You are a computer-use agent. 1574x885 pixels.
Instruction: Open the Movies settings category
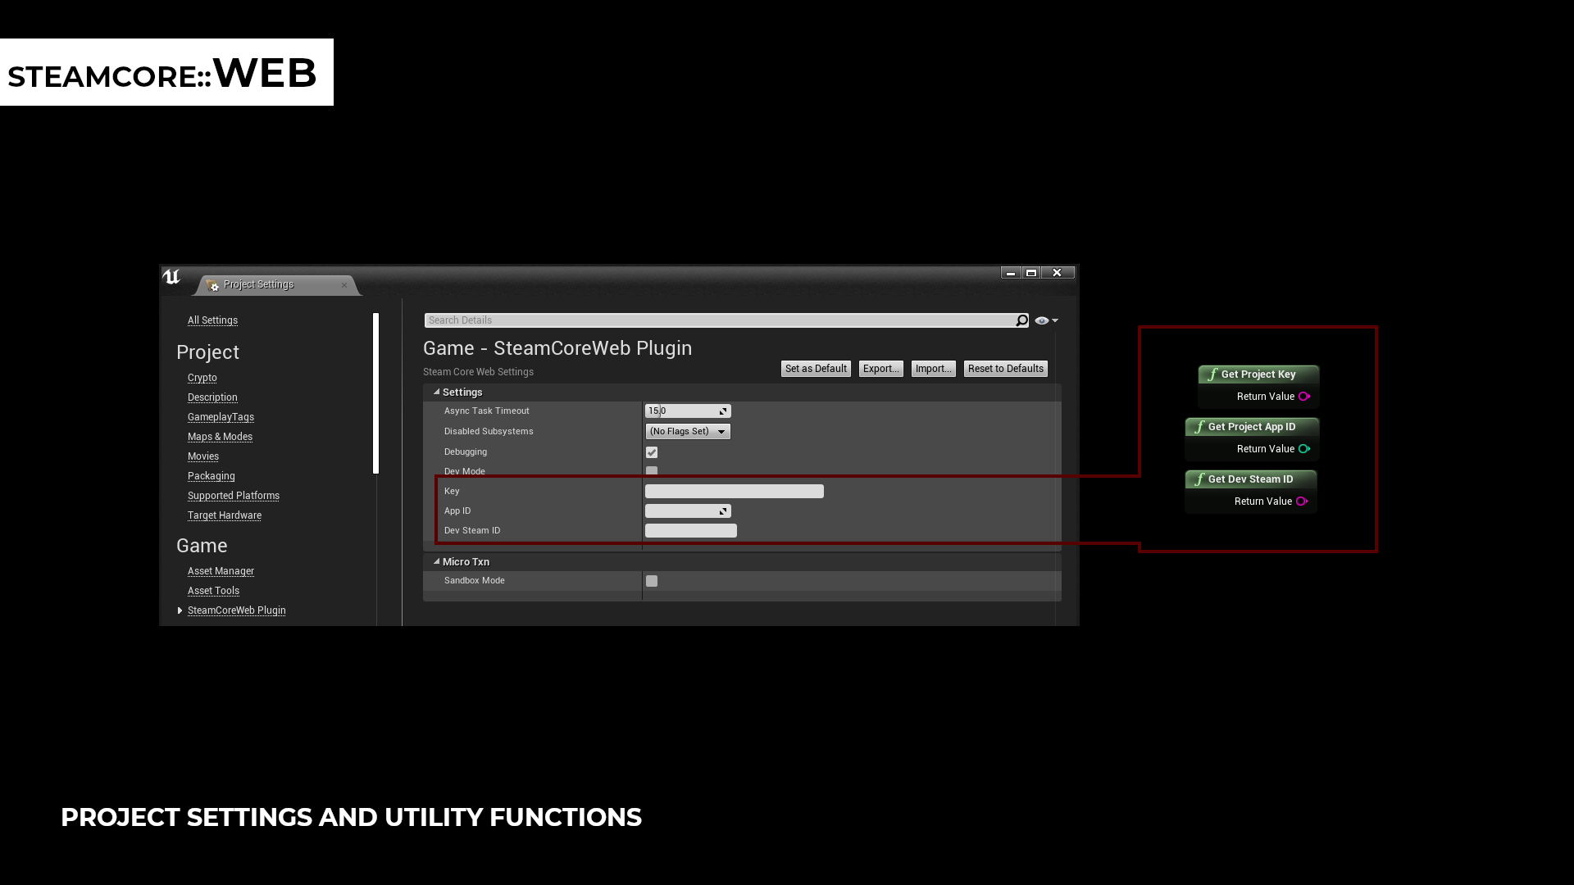tap(203, 456)
